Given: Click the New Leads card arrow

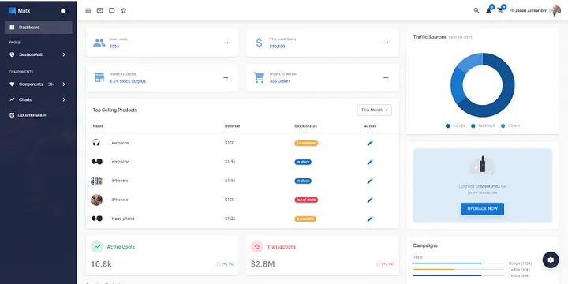Looking at the screenshot, I should pyautogui.click(x=226, y=43).
